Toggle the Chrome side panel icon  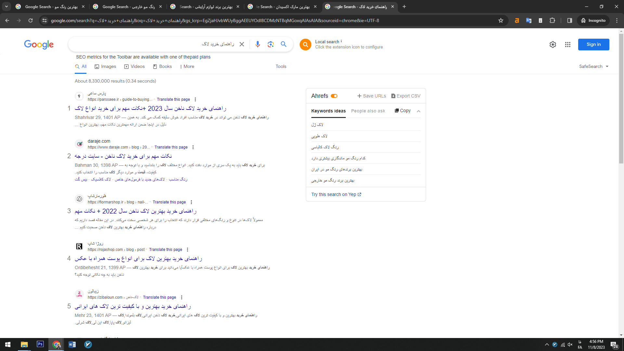(x=570, y=20)
